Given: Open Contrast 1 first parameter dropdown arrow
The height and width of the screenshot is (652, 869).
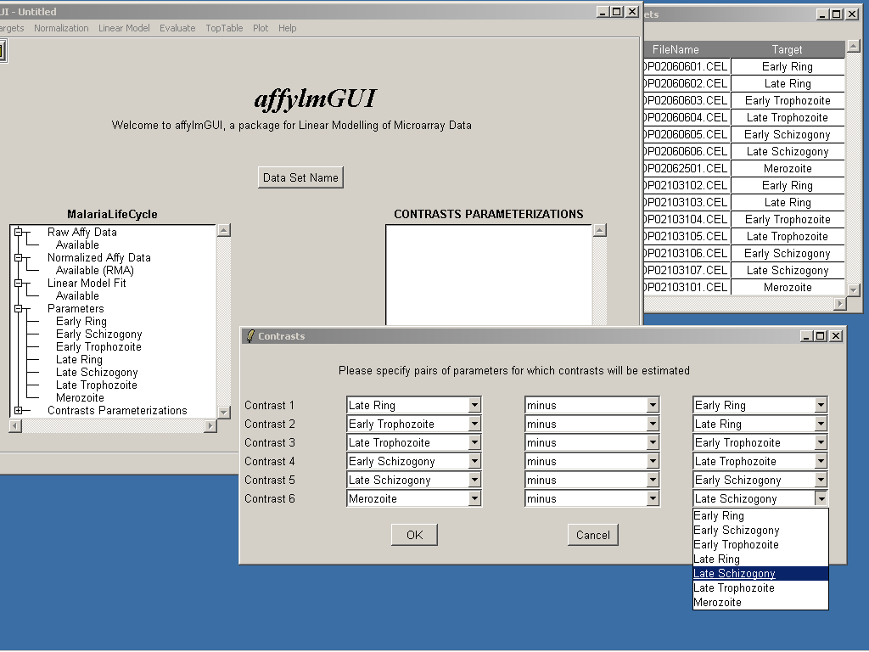Looking at the screenshot, I should (474, 406).
